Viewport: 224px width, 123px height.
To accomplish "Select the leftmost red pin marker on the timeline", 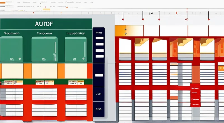I will (123, 20).
